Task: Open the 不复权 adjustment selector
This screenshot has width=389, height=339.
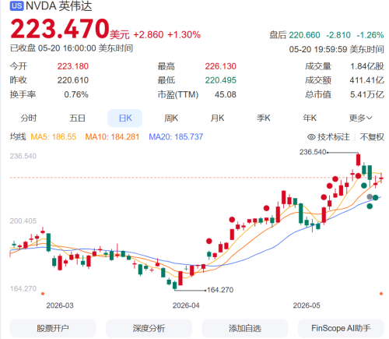Action: (372, 137)
